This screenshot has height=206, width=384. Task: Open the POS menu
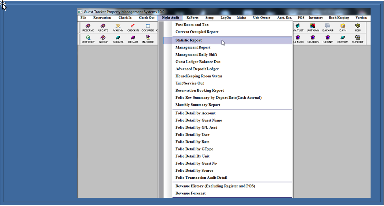301,18
